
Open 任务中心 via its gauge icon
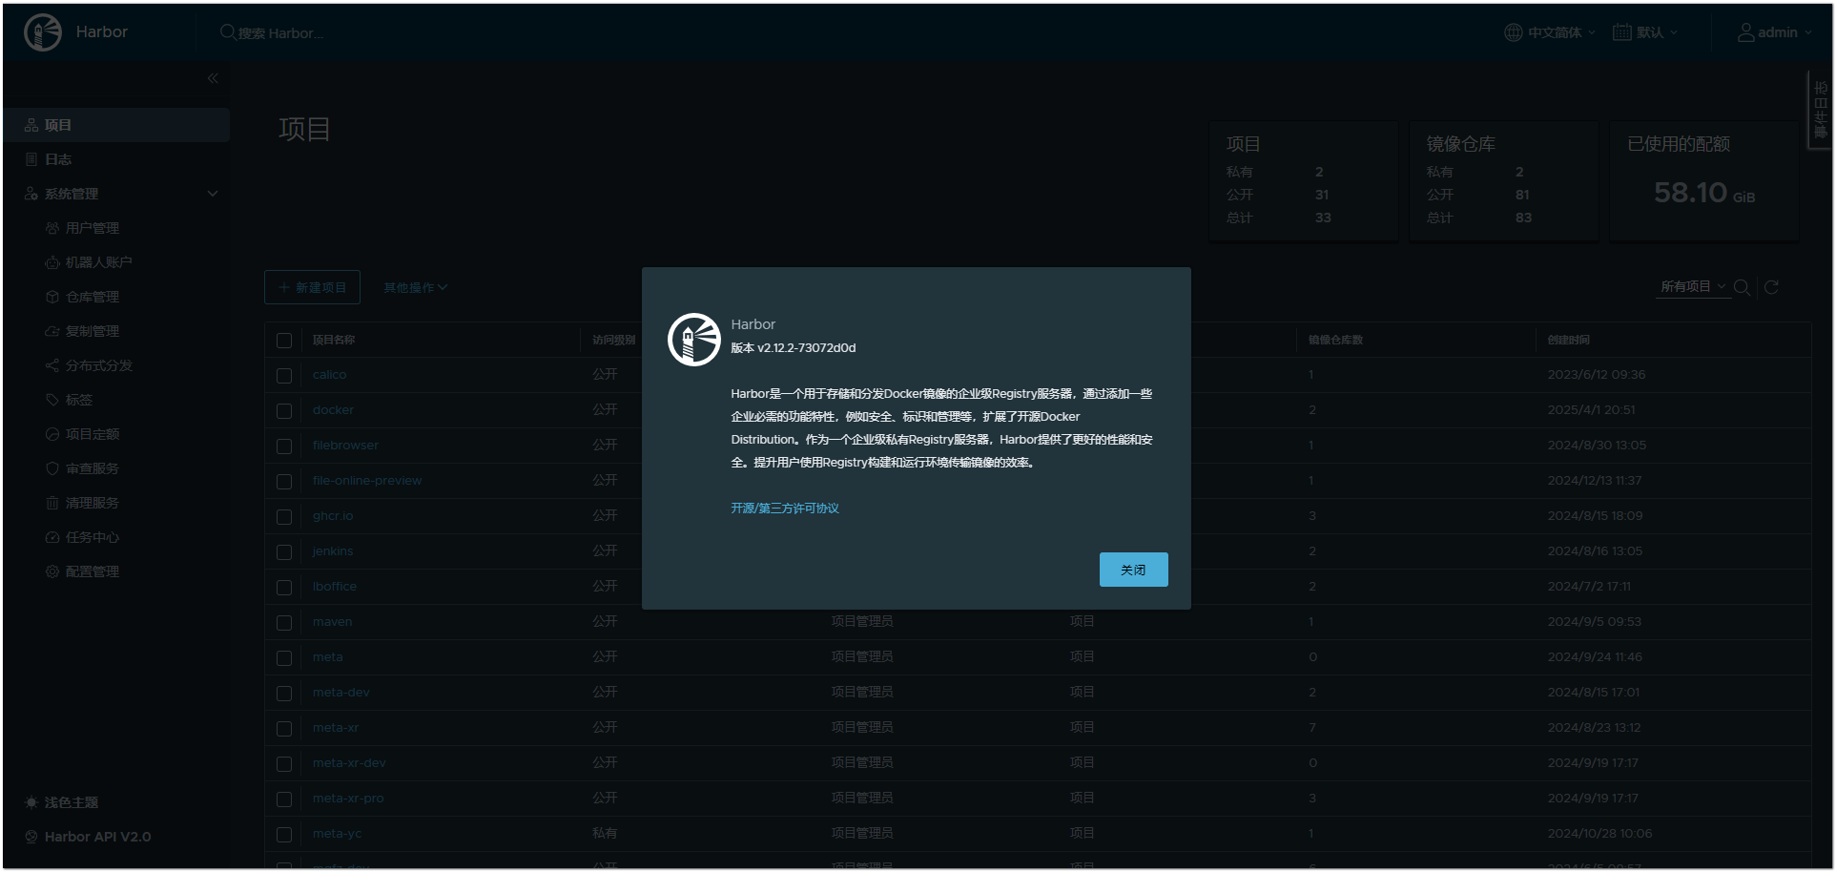[52, 537]
